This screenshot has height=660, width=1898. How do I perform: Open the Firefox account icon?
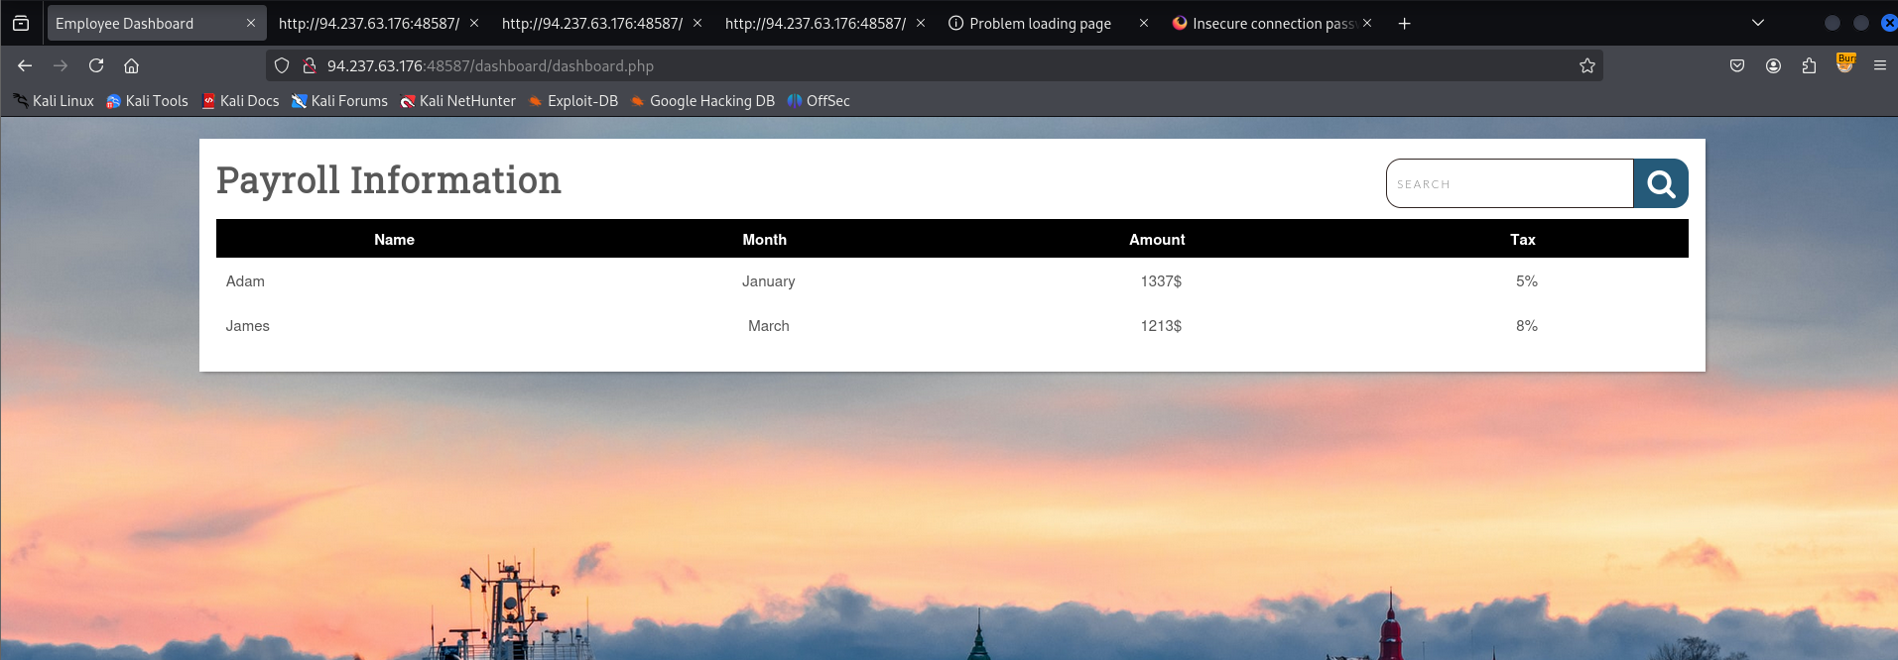tap(1773, 65)
